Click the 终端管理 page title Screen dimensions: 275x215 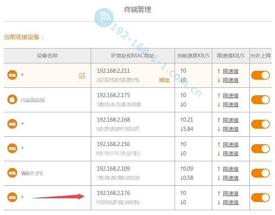click(x=137, y=9)
